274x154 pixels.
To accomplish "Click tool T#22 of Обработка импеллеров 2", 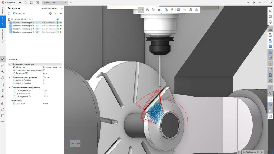I will click(x=37, y=26).
